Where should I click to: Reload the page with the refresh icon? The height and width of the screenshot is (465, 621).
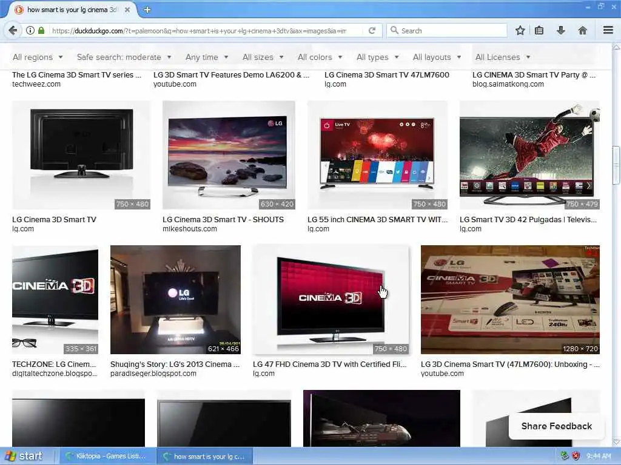tap(372, 30)
